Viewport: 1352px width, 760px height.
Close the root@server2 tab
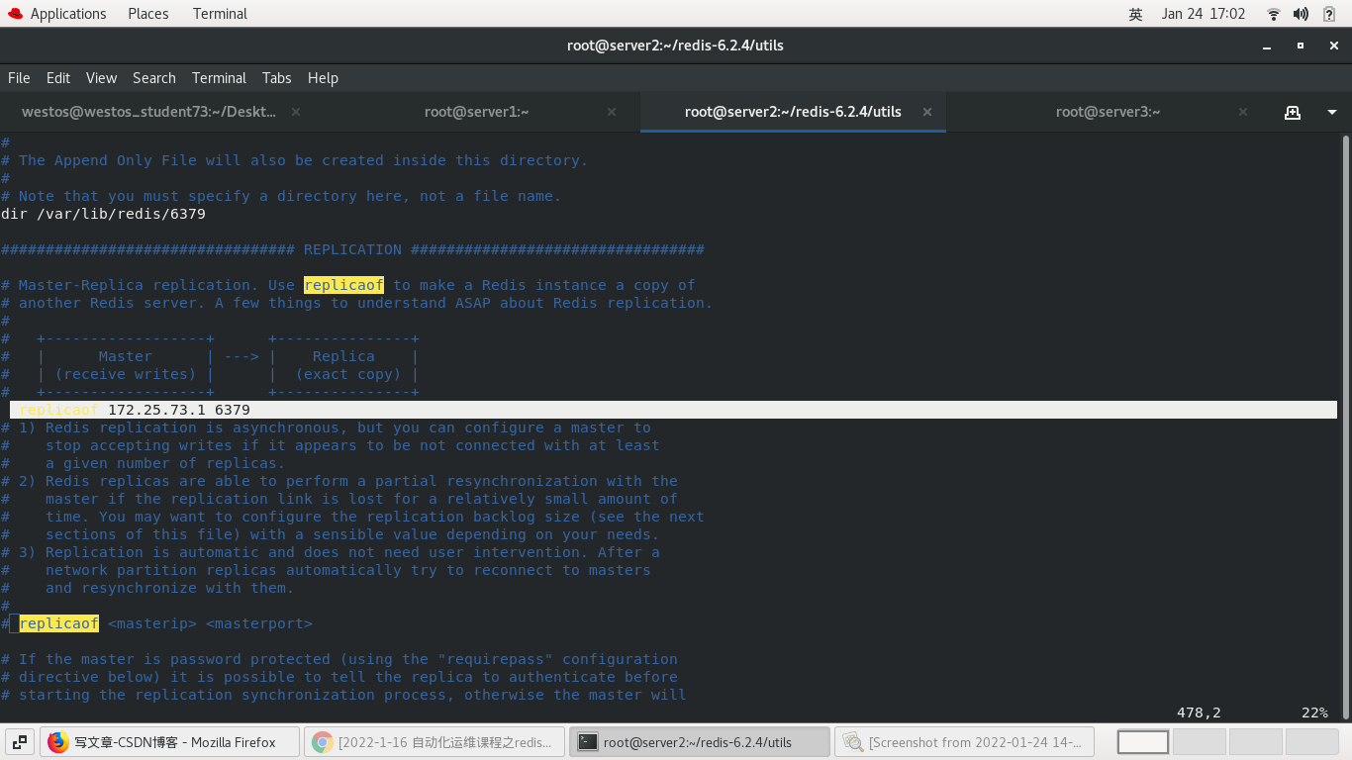(927, 112)
